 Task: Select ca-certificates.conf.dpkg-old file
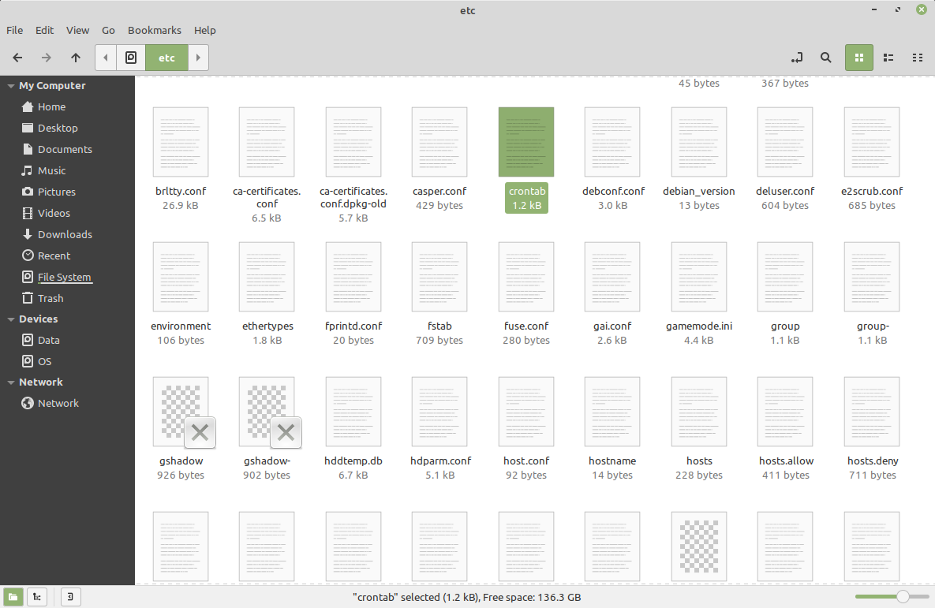[353, 142]
